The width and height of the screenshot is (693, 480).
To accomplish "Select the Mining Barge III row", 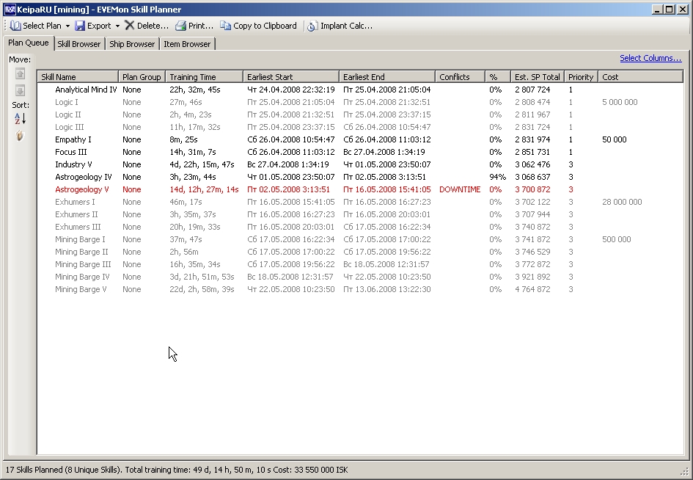I will (360, 264).
